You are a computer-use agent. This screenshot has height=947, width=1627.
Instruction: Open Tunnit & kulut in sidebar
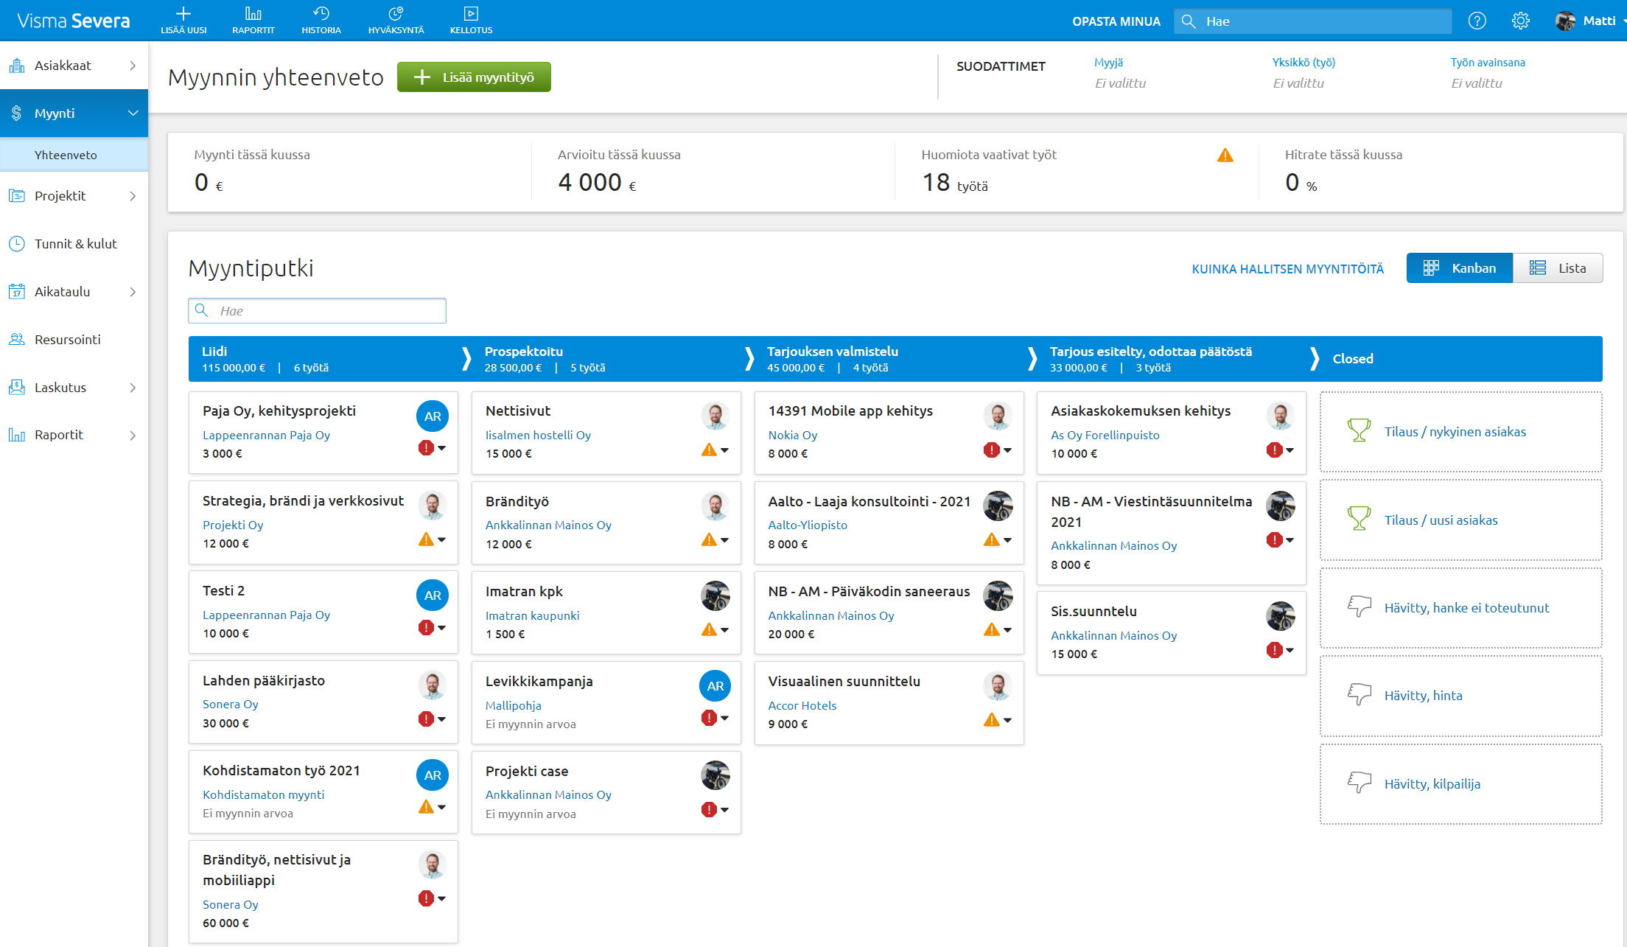point(74,244)
